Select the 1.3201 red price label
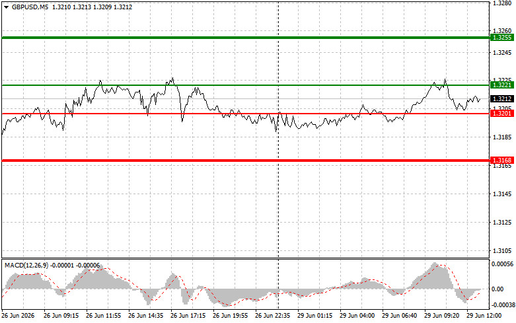 coord(502,114)
